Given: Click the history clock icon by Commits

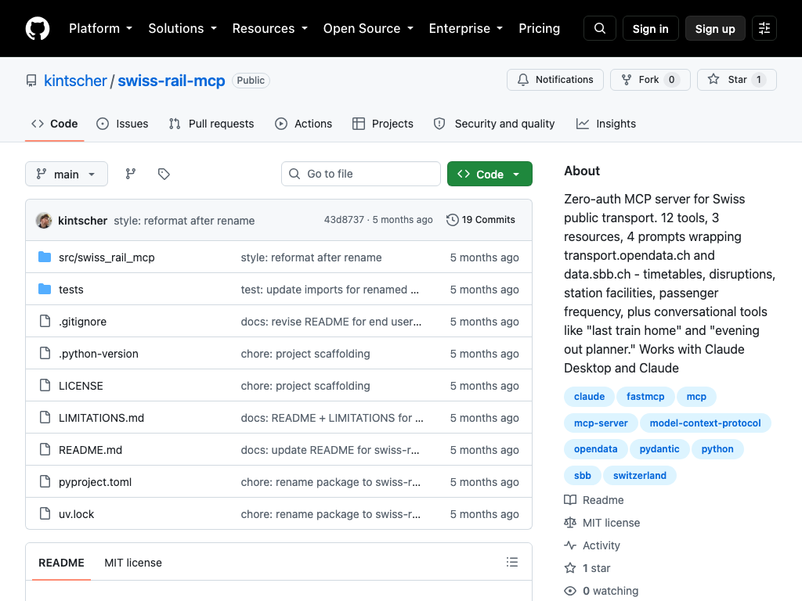Looking at the screenshot, I should pos(452,220).
